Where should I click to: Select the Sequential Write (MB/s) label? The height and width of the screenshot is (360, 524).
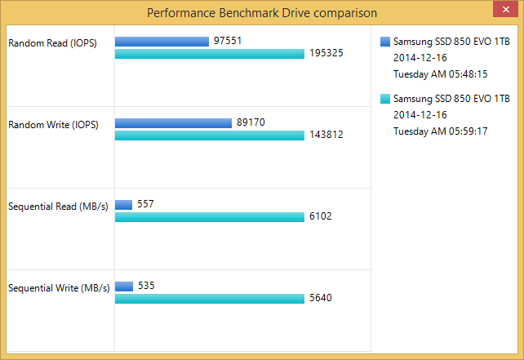coord(59,288)
